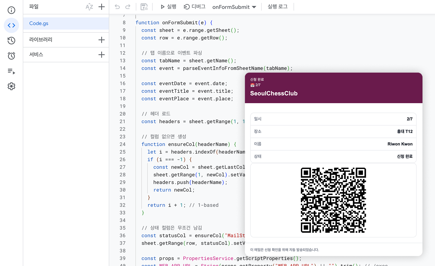435x266 pixels.
Task: Click return i + 1 code line
Action: pyautogui.click(x=183, y=205)
